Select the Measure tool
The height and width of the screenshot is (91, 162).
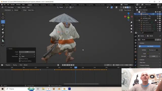[x=3, y=40]
